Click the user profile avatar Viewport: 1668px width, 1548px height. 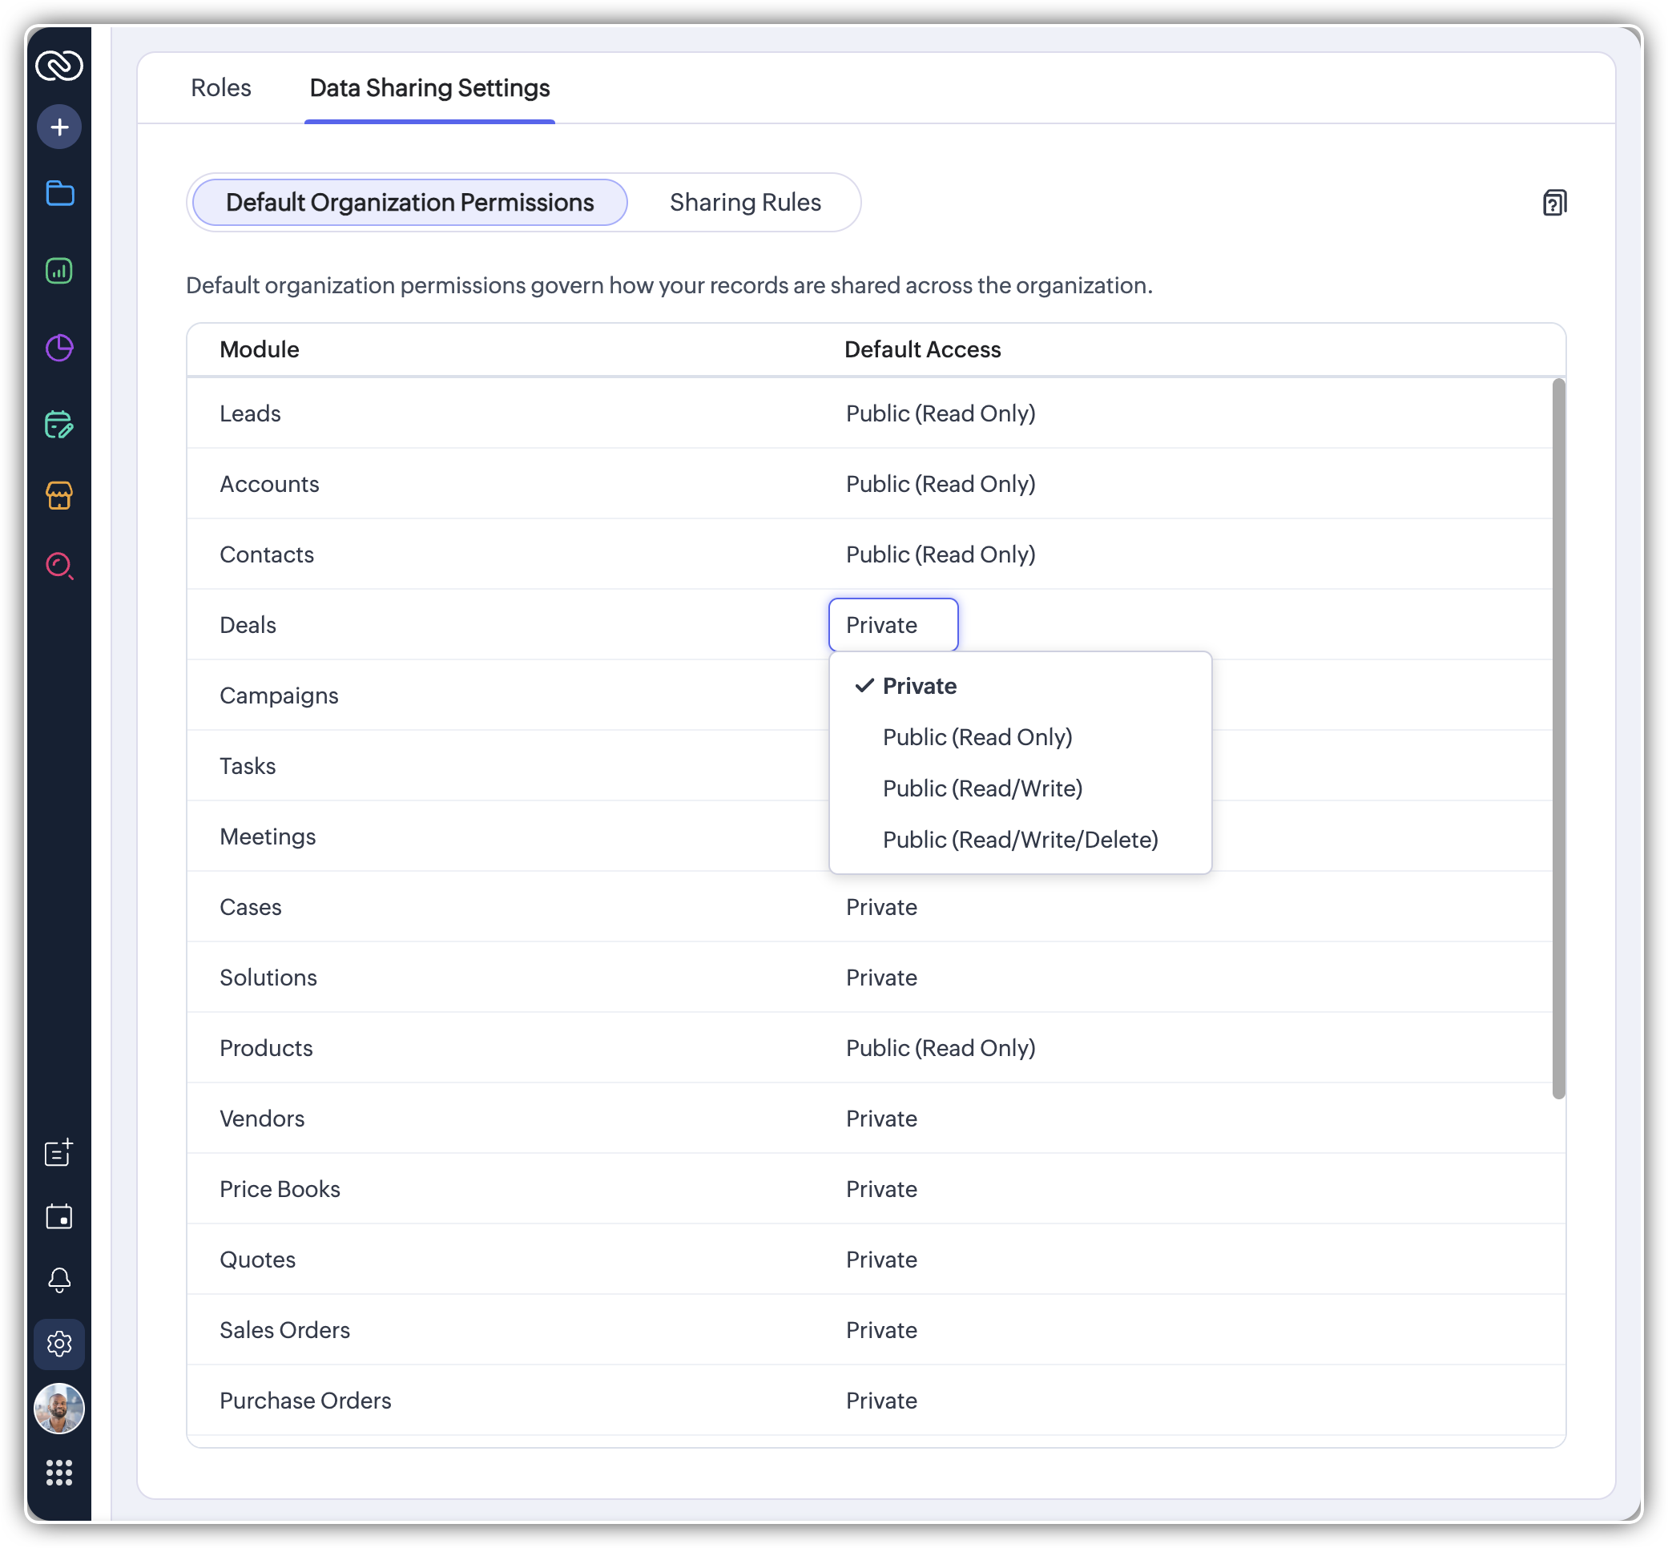point(58,1409)
